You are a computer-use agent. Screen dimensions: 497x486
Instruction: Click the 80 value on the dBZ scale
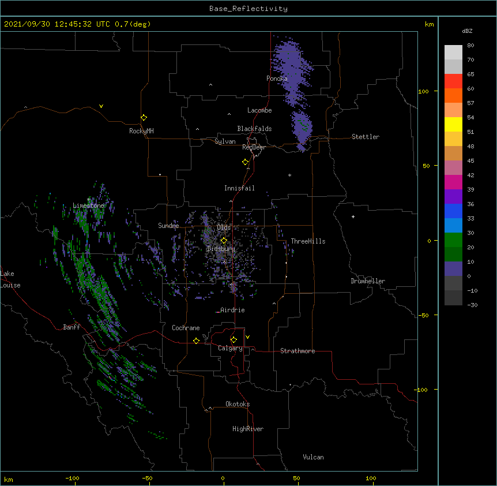click(x=470, y=46)
